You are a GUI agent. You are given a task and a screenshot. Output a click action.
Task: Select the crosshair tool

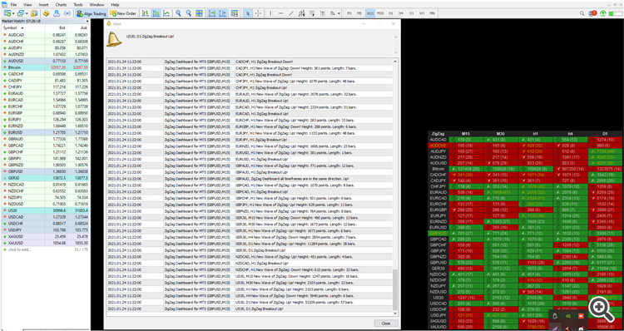click(258, 13)
